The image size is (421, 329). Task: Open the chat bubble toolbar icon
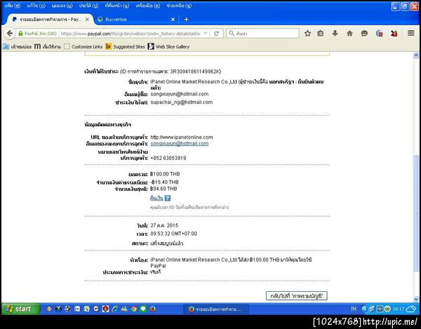[x=364, y=33]
